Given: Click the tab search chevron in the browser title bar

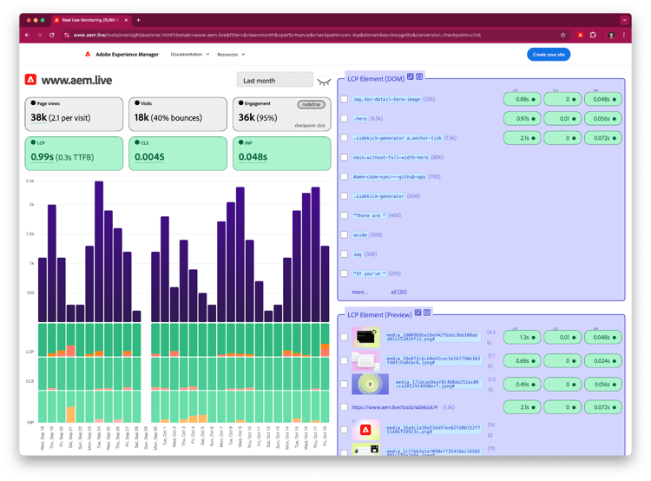Looking at the screenshot, I should [x=624, y=20].
